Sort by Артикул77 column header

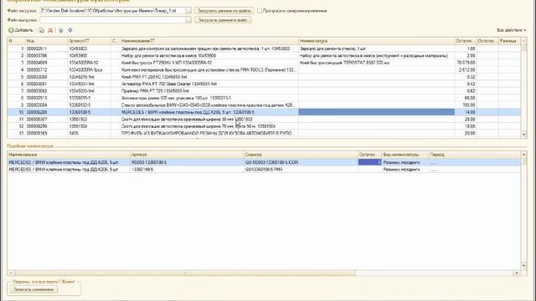[x=89, y=41]
